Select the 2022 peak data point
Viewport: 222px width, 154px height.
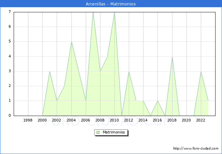click(x=201, y=72)
